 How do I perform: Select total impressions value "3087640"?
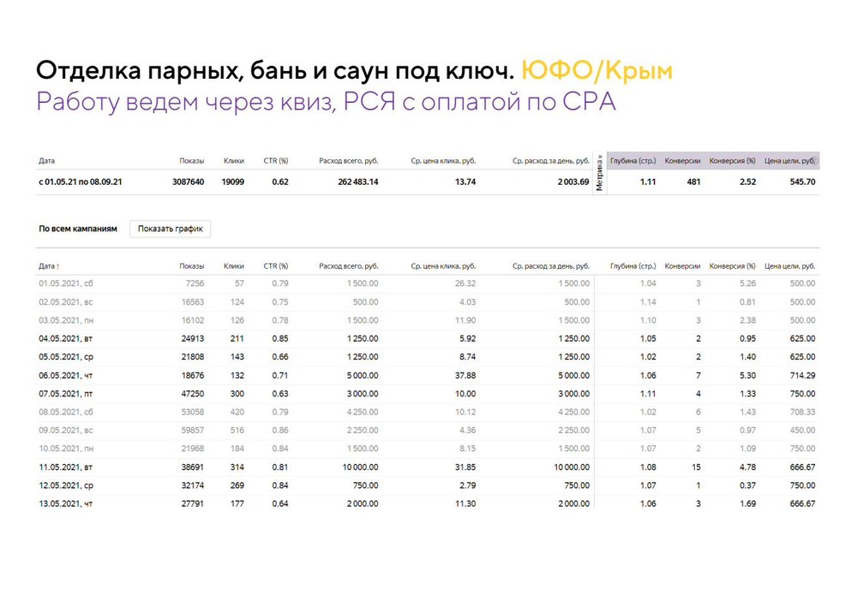tap(188, 181)
